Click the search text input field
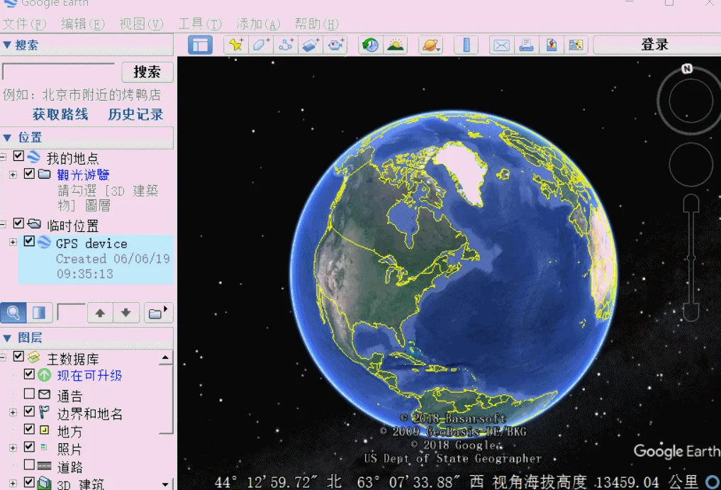The height and width of the screenshot is (490, 721). click(x=58, y=72)
